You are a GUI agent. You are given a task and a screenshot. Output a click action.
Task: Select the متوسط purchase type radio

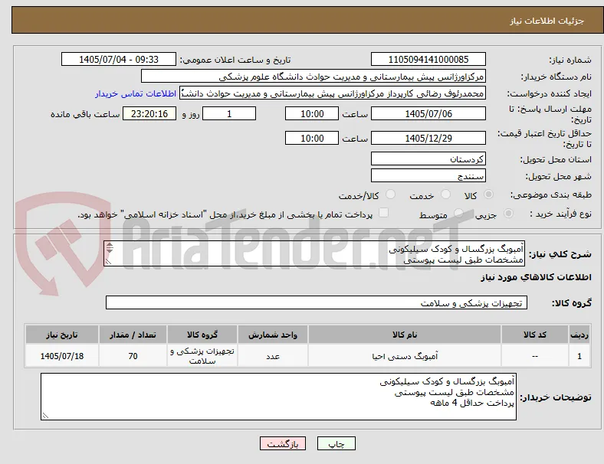tap(458, 213)
